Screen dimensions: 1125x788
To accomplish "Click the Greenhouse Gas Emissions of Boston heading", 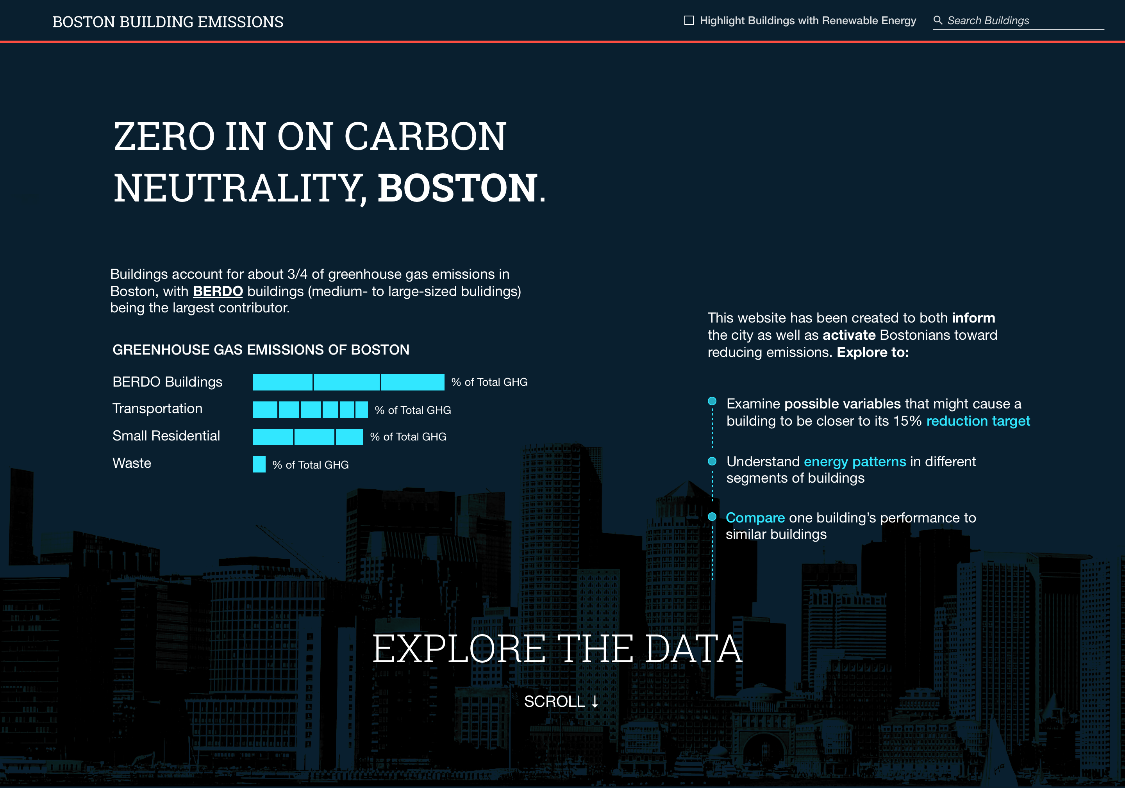I will click(x=261, y=349).
